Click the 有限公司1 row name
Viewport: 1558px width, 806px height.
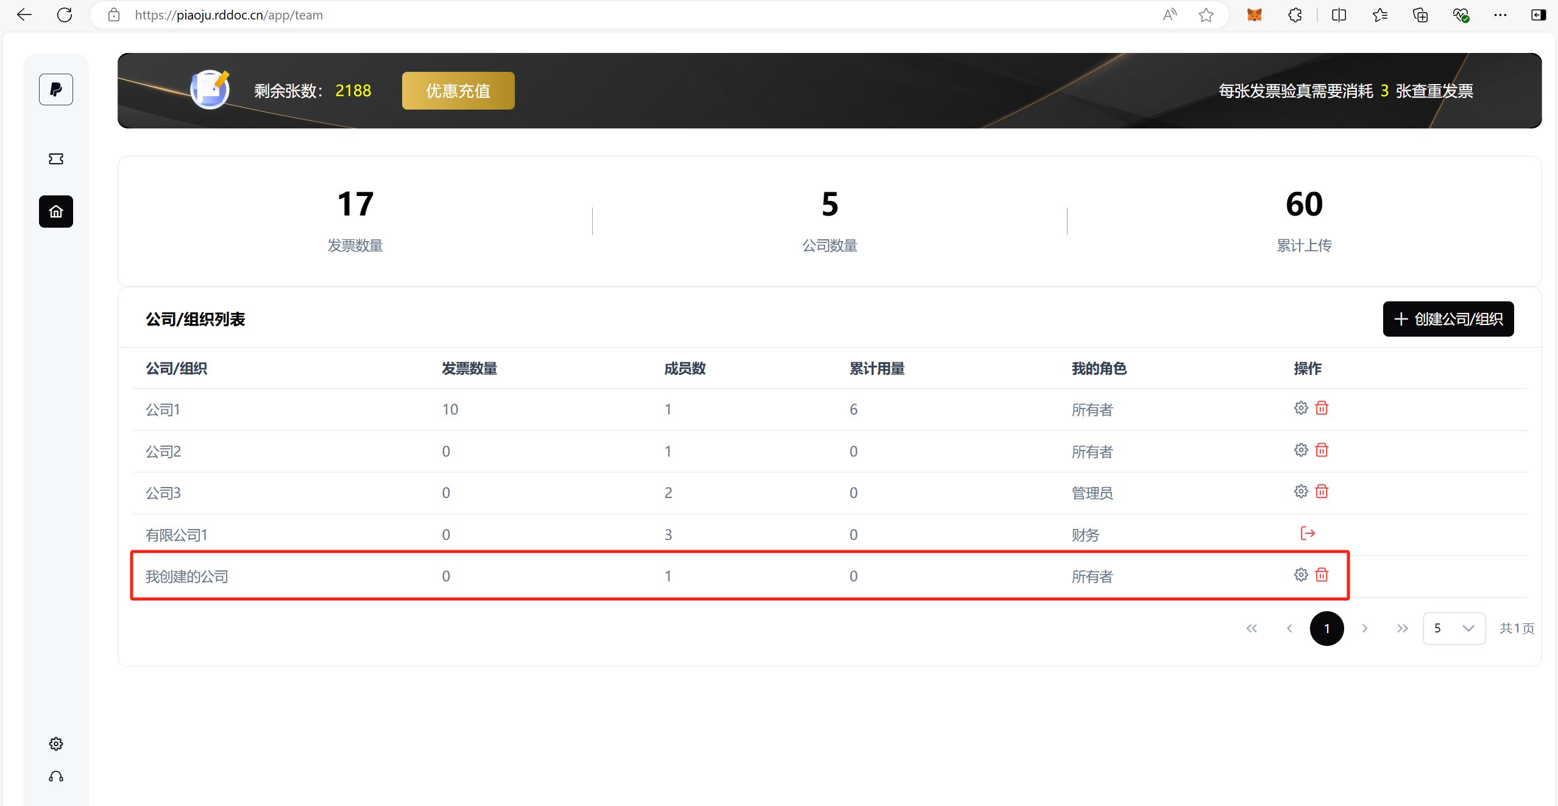pos(177,535)
